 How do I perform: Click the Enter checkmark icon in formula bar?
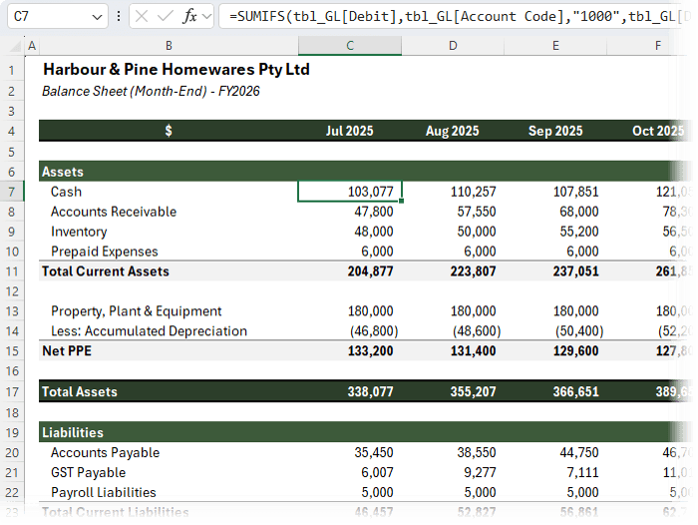(x=166, y=17)
